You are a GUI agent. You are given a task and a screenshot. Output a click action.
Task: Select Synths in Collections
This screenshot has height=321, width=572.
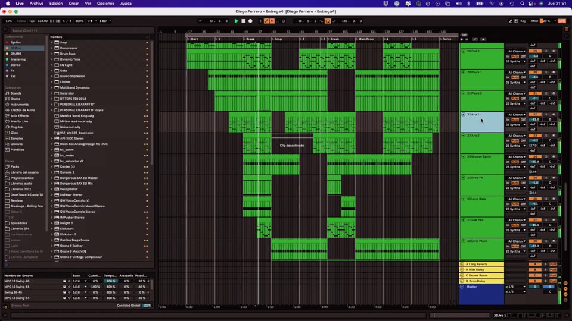[15, 43]
